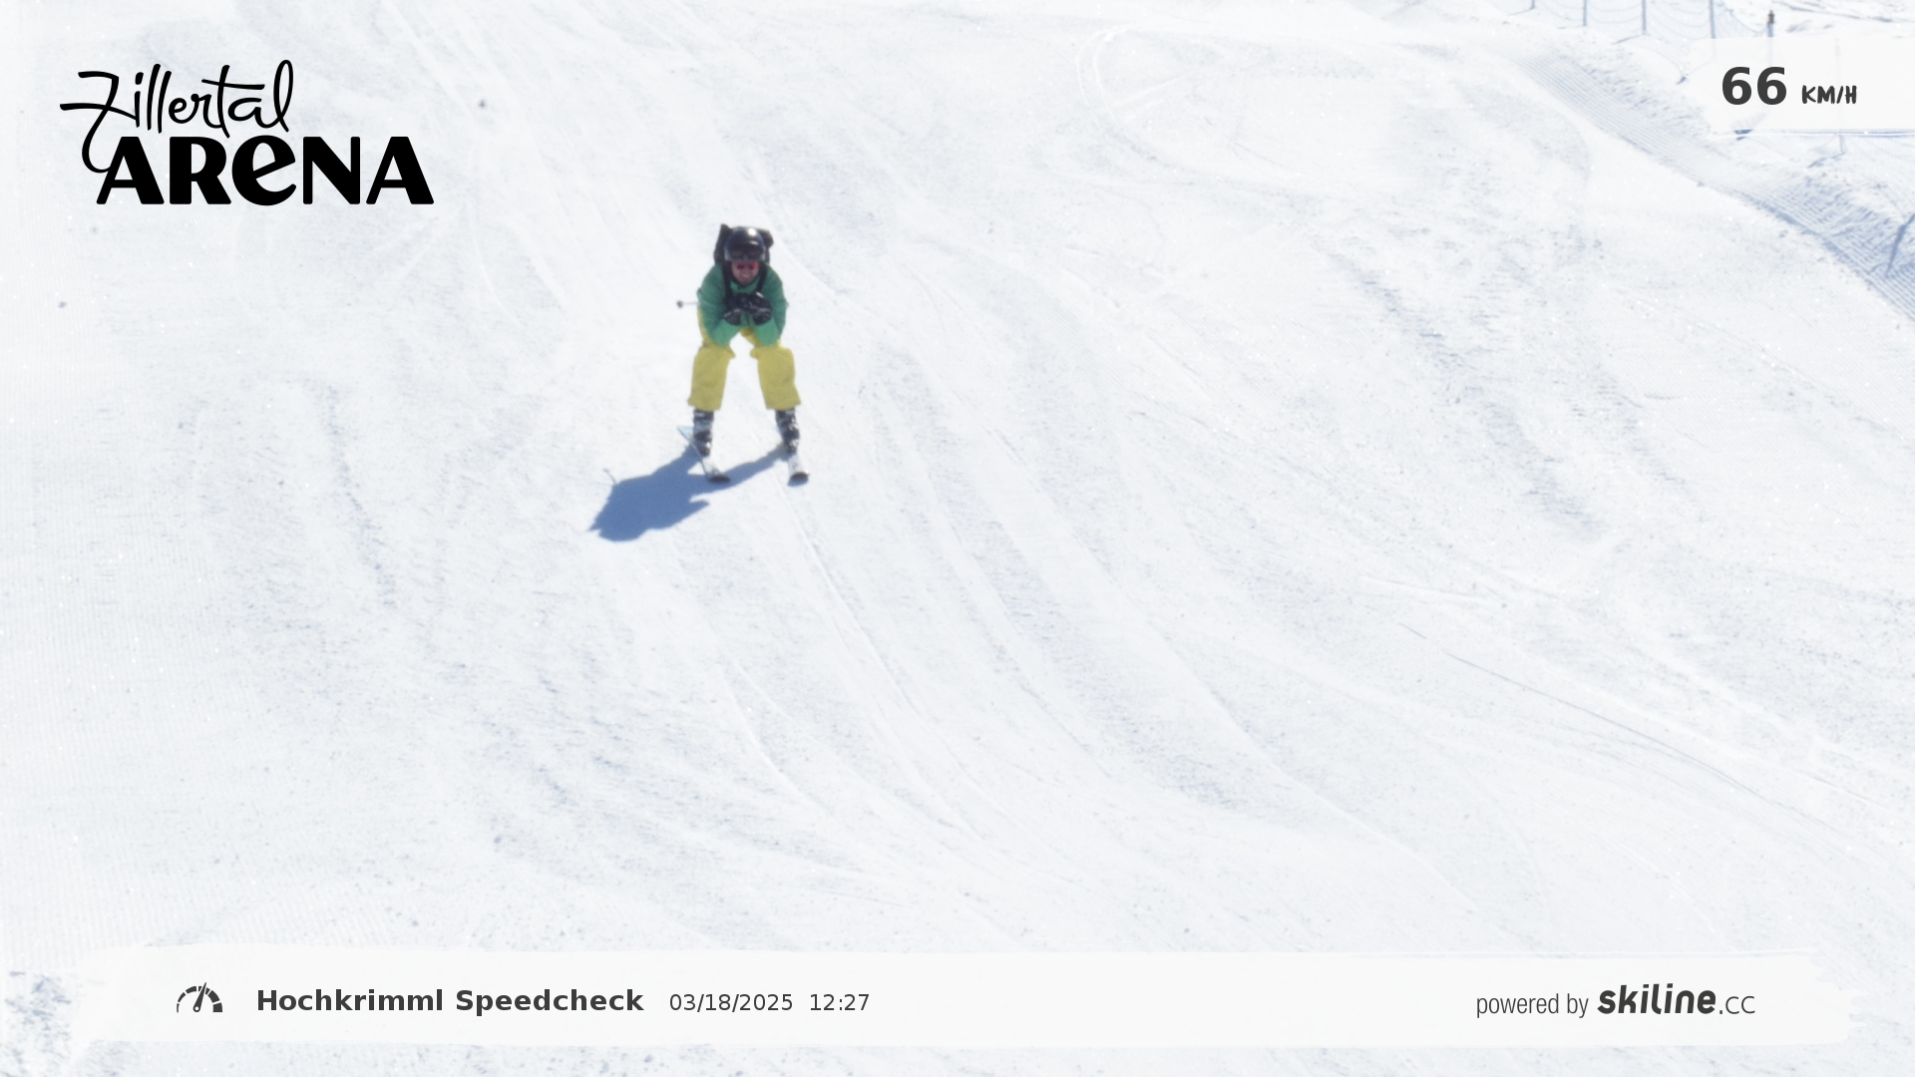Viewport: 1915px width, 1077px height.
Task: Click the Zillertal Arena logo
Action: pyautogui.click(x=246, y=133)
